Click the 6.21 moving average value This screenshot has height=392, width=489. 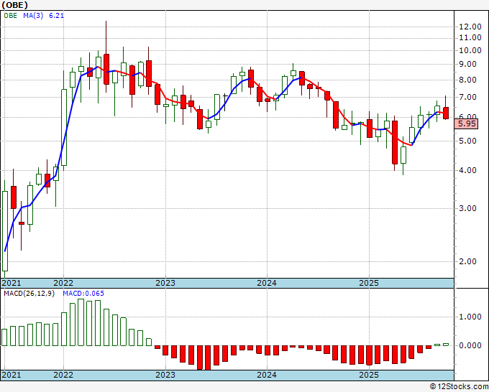58,17
